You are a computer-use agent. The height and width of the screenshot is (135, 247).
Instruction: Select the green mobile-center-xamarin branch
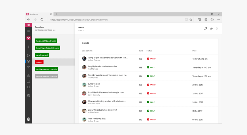point(46,69)
